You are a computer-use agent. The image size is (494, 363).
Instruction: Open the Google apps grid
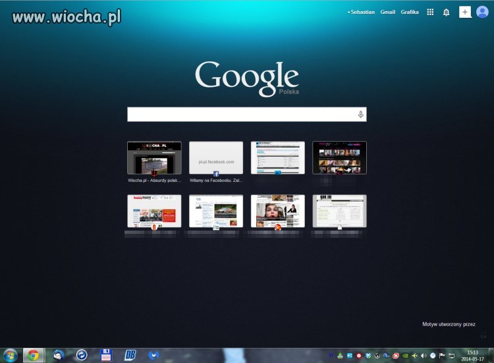(430, 12)
